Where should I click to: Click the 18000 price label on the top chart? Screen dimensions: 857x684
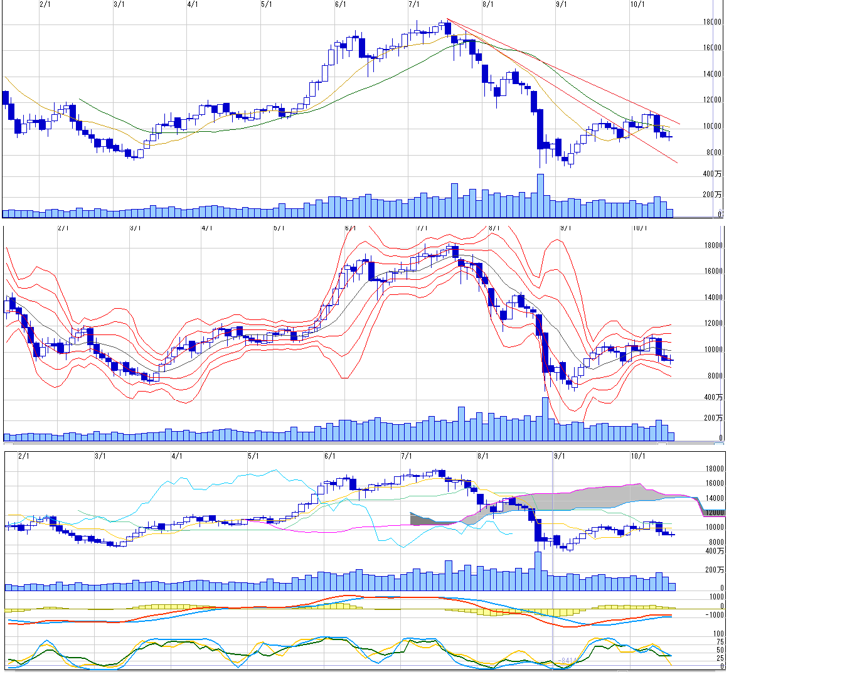coord(712,23)
